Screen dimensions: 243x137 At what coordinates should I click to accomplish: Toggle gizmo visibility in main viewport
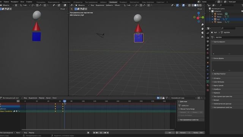coord(177,5)
